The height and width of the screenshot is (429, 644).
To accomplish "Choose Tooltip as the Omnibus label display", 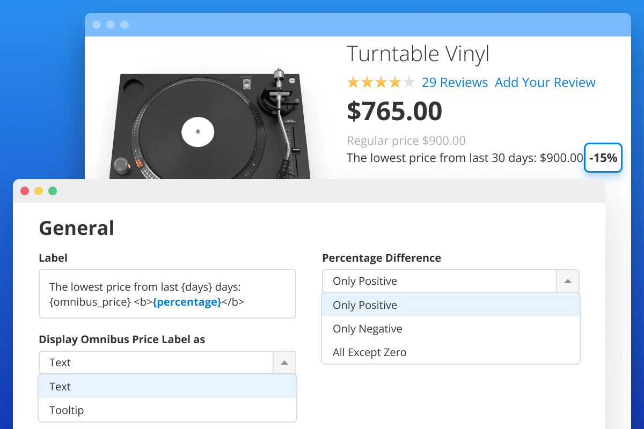I will coord(66,410).
